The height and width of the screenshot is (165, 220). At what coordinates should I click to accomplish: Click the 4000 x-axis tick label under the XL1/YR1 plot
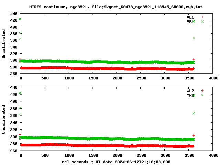click(213, 78)
